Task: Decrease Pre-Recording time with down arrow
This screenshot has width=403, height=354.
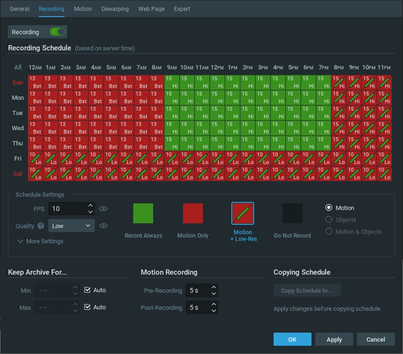Action: tap(214, 293)
